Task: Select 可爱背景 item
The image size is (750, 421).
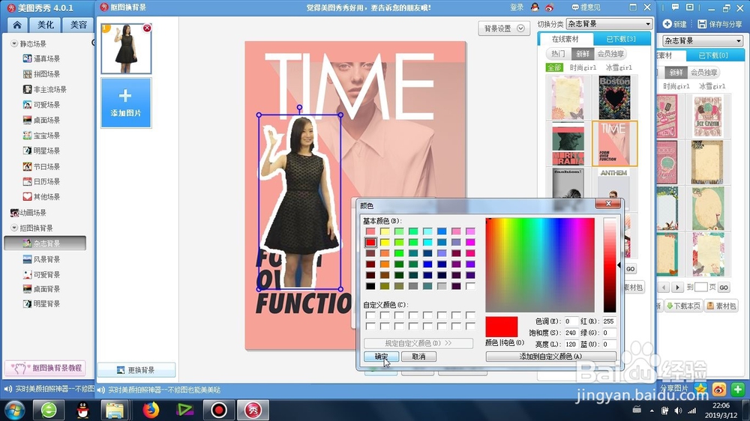Action: point(41,274)
